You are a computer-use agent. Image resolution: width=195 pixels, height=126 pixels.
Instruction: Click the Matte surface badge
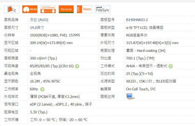pos(84,9)
